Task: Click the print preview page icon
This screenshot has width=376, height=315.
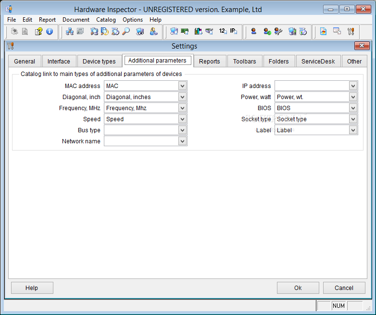Action: click(25, 31)
